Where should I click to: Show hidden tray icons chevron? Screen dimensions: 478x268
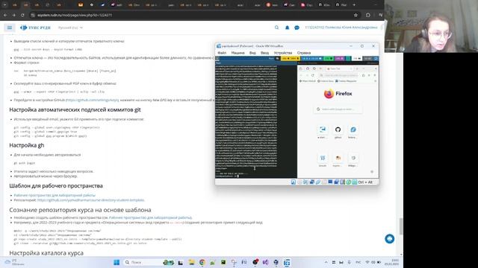point(326,262)
